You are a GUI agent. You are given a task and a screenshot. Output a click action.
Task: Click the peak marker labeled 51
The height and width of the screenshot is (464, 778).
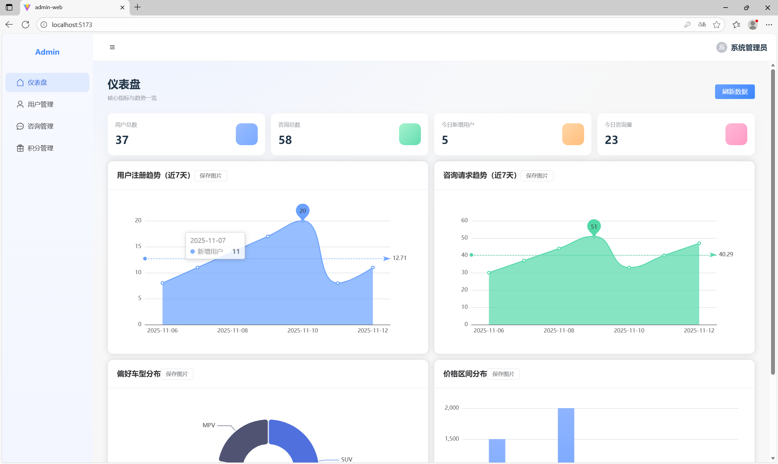pyautogui.click(x=594, y=226)
